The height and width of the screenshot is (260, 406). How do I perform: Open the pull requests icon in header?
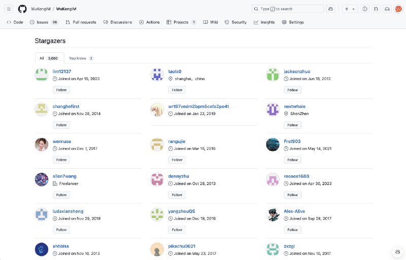click(x=376, y=9)
